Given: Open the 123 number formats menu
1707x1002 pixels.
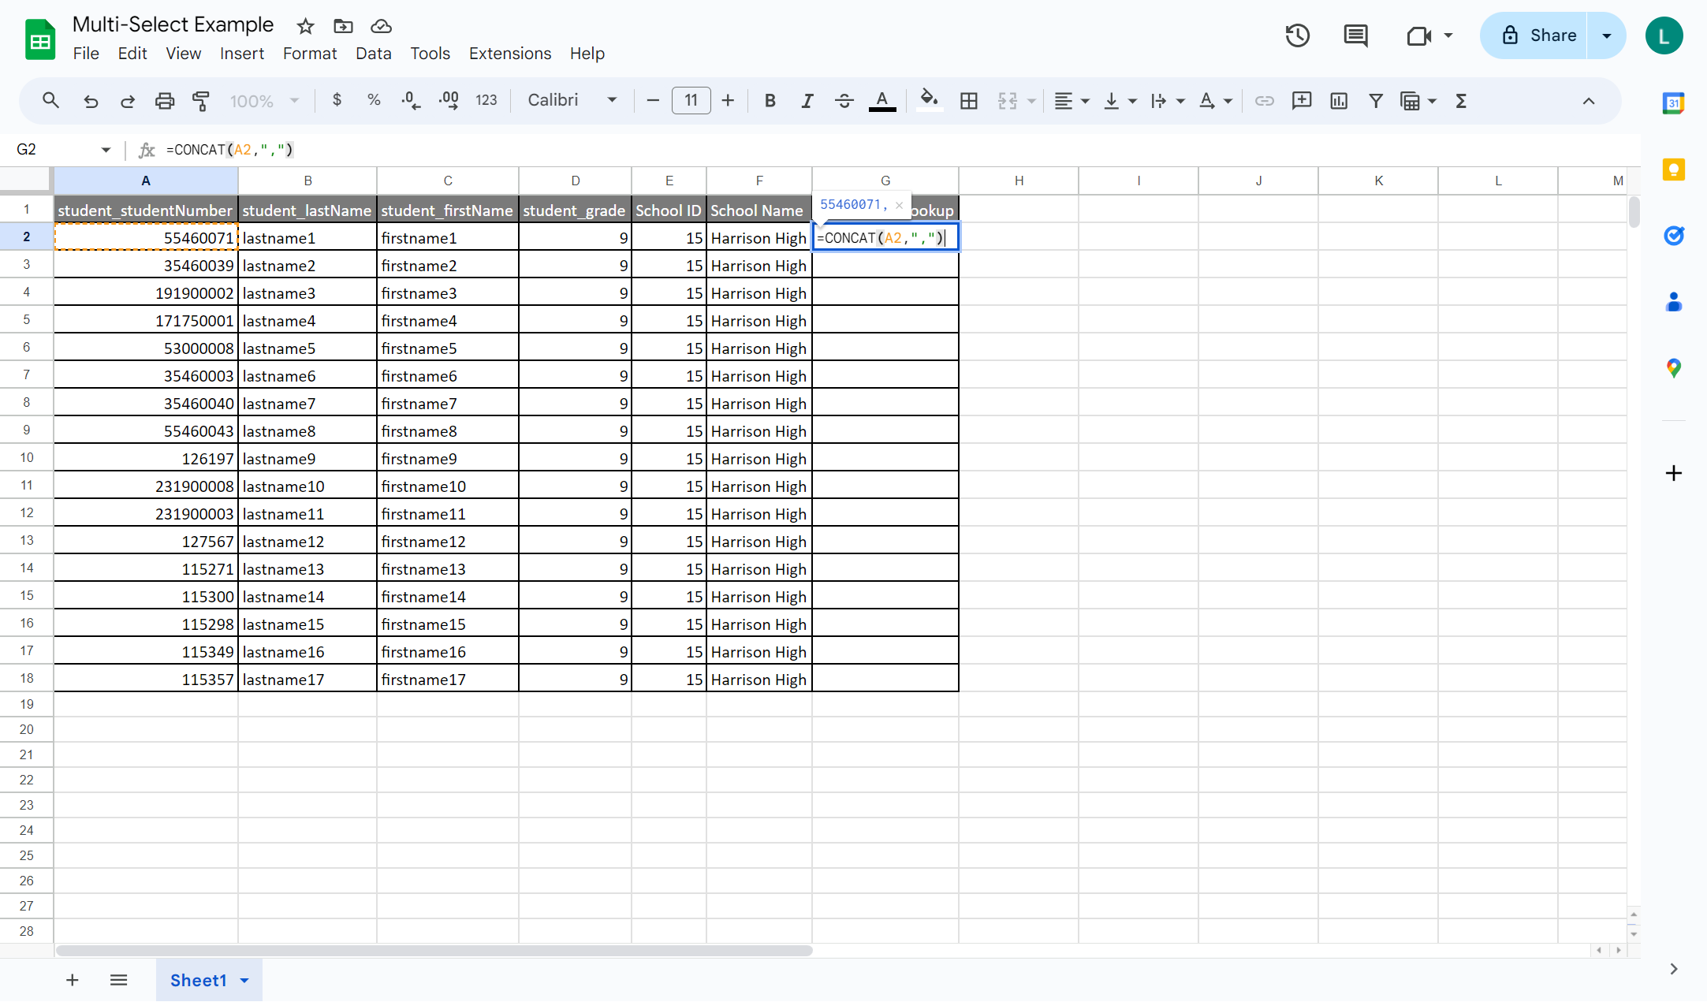Looking at the screenshot, I should (x=486, y=100).
